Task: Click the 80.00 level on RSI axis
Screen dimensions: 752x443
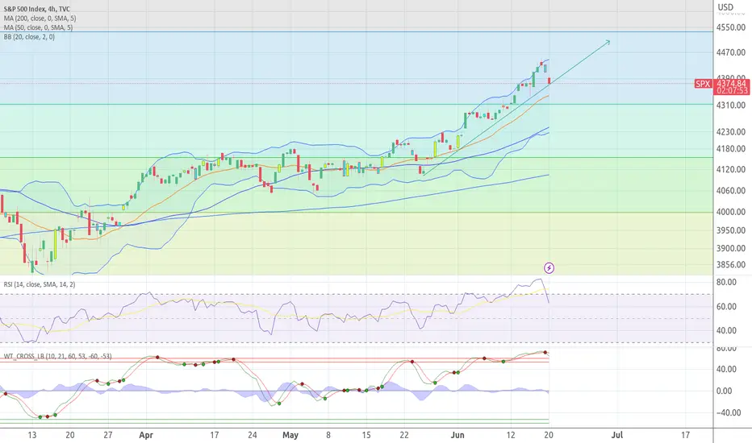Action: [x=726, y=282]
